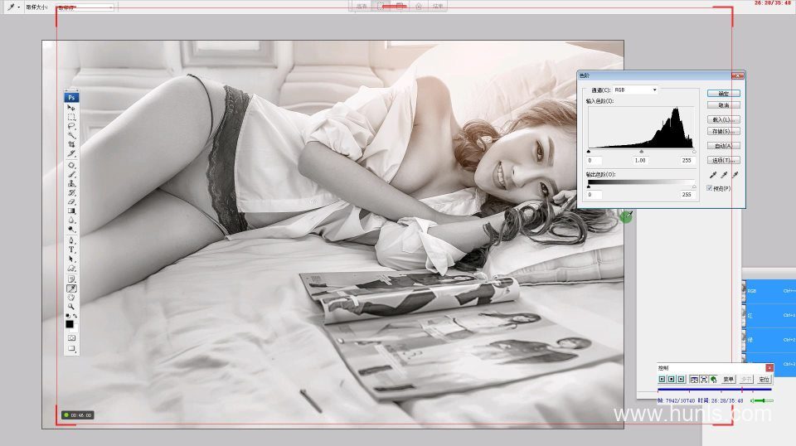Select the 红 Red channel row

click(769, 316)
